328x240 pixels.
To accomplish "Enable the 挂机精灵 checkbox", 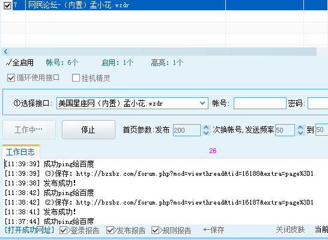I will coord(76,78).
